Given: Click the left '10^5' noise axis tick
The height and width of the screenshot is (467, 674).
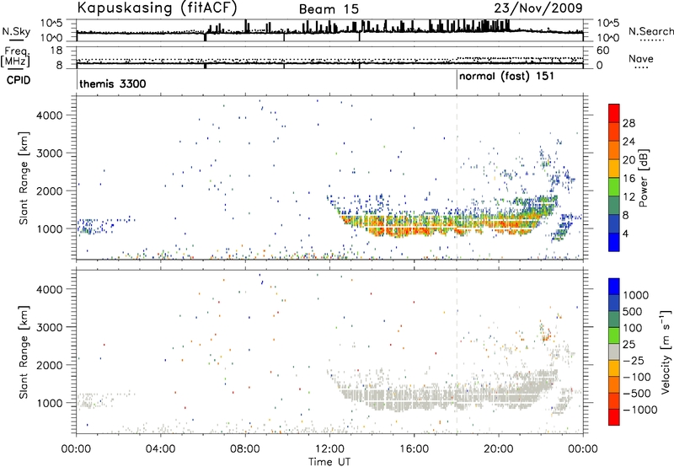Looking at the screenshot, I should [51, 24].
